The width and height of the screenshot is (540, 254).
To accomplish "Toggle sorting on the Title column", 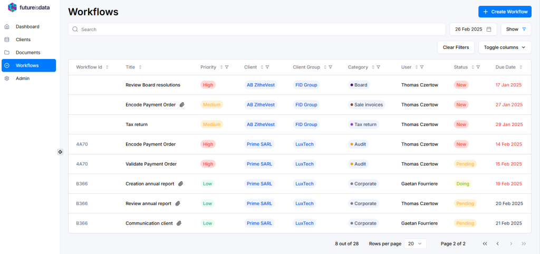I will point(140,67).
